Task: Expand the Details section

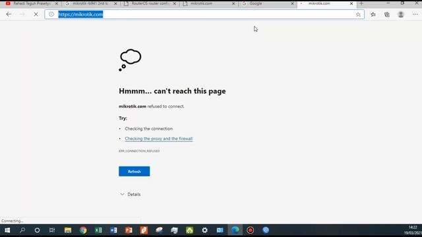Action: point(131,194)
